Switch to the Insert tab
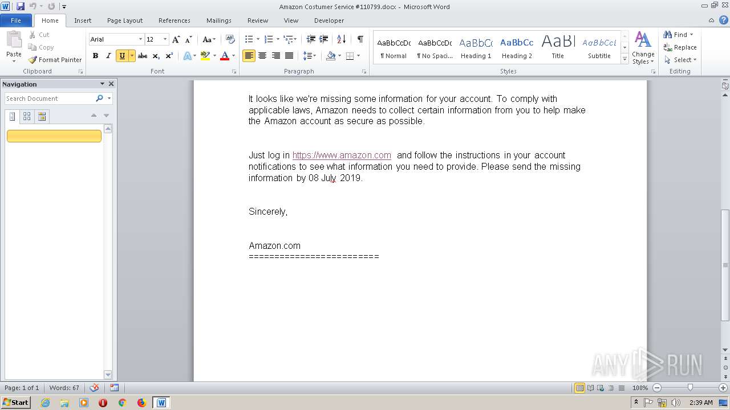 [x=83, y=20]
